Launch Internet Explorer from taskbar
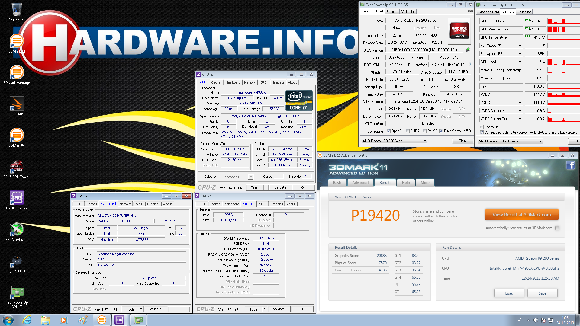 (x=27, y=320)
